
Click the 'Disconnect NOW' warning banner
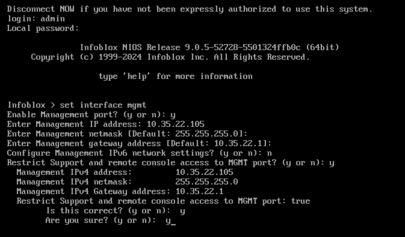point(190,9)
